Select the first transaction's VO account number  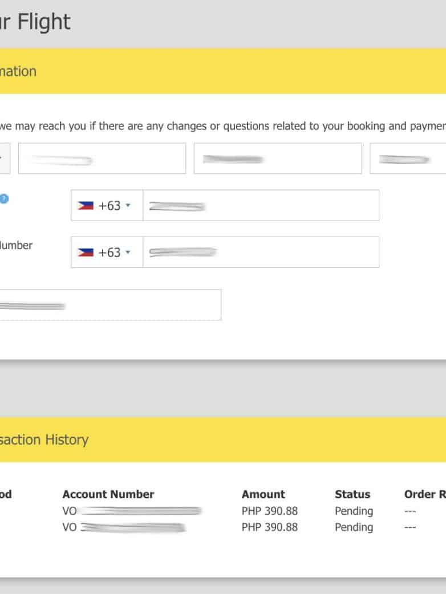pos(131,511)
